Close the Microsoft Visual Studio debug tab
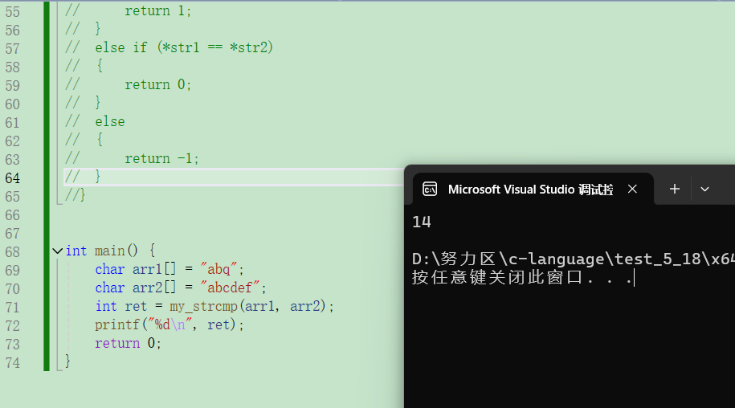Viewport: 735px width, 408px height. tap(632, 189)
